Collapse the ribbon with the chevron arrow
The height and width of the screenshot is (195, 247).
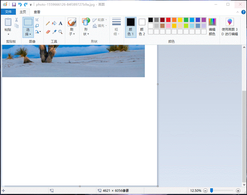pos(238,12)
